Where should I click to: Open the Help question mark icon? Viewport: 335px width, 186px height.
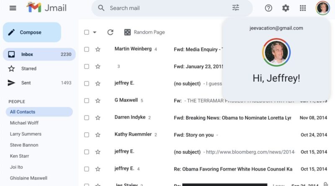point(268,8)
